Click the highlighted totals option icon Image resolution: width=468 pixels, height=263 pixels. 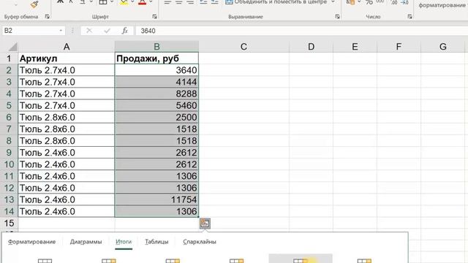click(301, 259)
